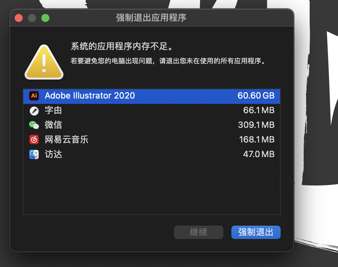This screenshot has height=267, width=338.
Task: Click the 继续 button
Action: pos(199,232)
